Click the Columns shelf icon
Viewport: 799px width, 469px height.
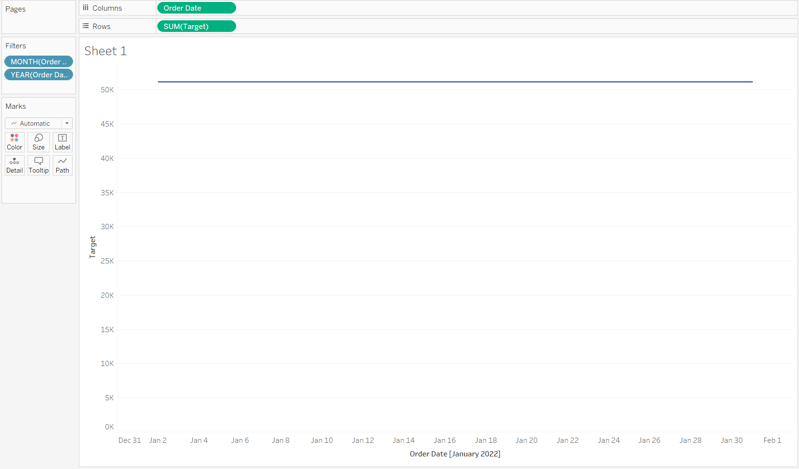pyautogui.click(x=86, y=8)
